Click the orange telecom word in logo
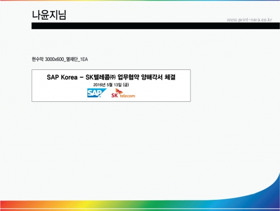This screenshot has height=211, width=280. click(x=127, y=96)
